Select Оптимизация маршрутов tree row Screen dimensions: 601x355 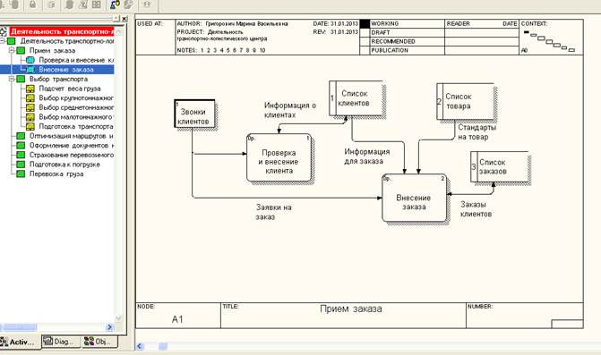[x=72, y=136]
